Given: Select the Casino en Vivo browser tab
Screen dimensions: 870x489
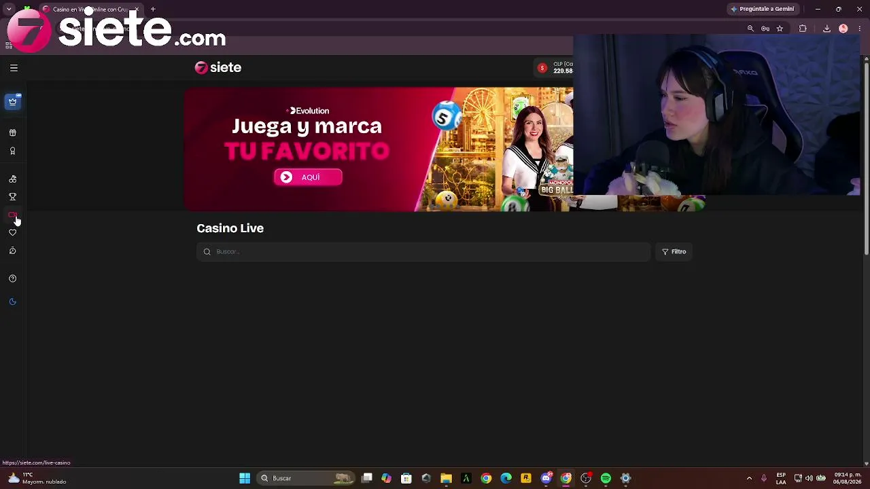Looking at the screenshot, I should (90, 10).
